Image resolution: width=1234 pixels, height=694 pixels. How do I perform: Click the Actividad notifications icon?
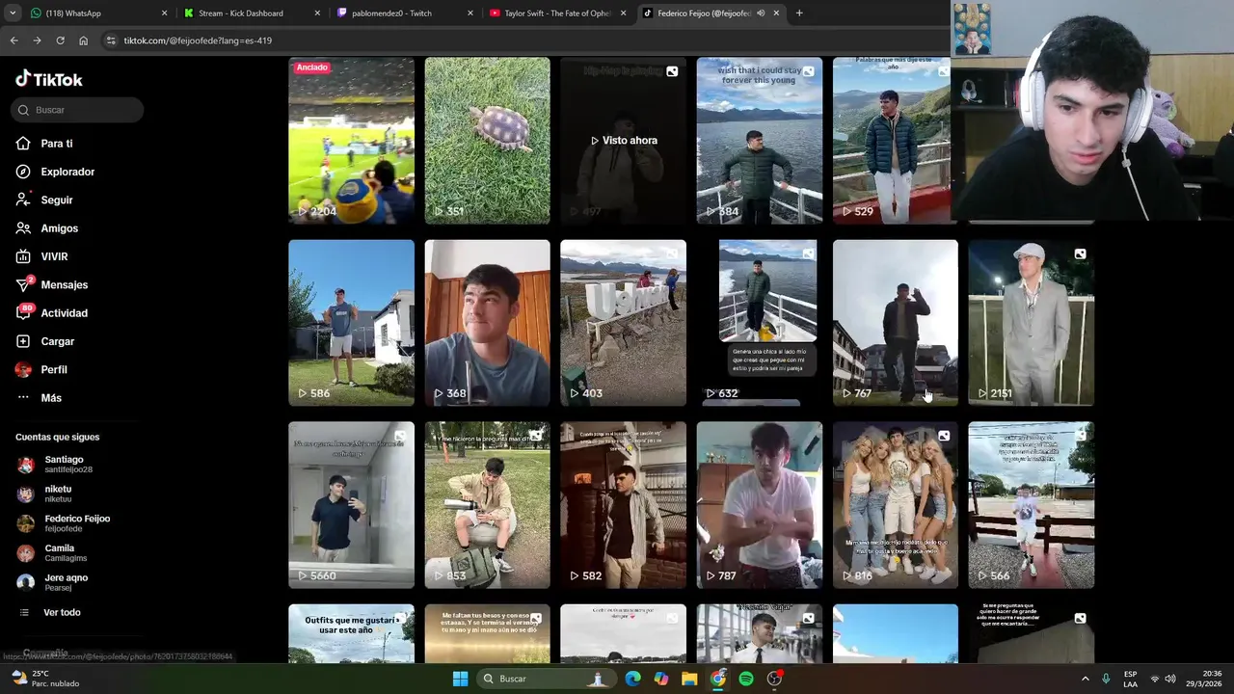pyautogui.click(x=24, y=313)
